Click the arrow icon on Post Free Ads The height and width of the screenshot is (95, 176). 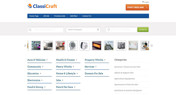pos(147,7)
